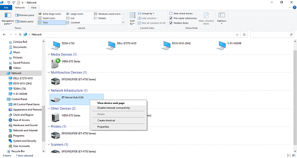Select the DELL-E7270-W10 computer in main pane

click(122, 45)
